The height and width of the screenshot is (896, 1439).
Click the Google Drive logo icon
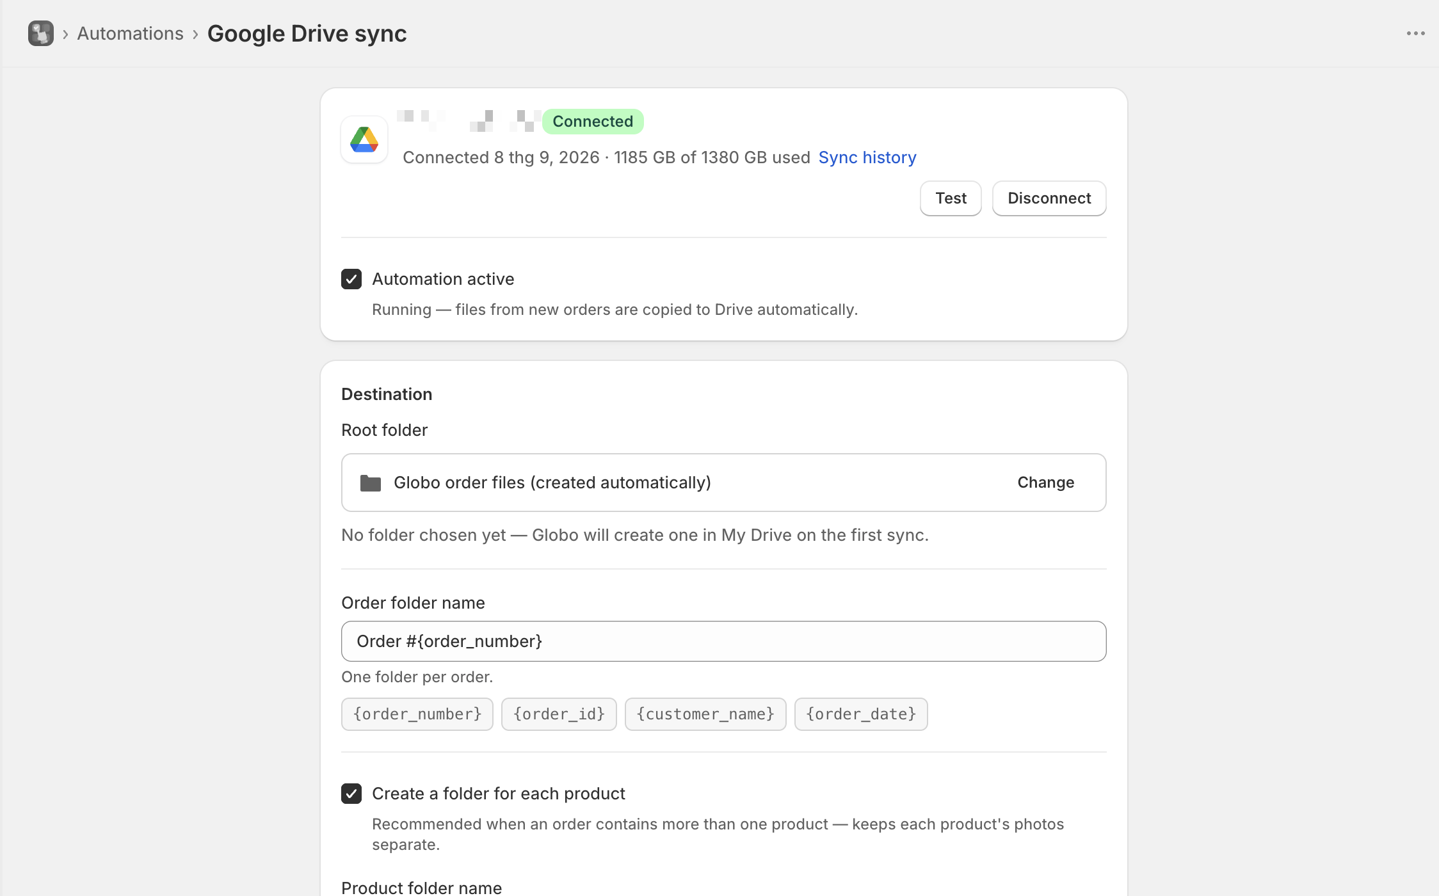click(x=364, y=140)
